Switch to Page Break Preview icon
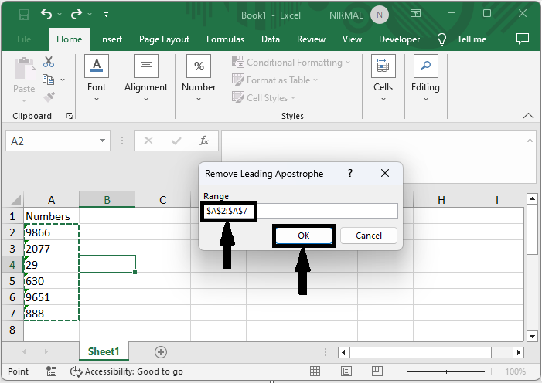This screenshot has height=383, width=542. point(377,371)
